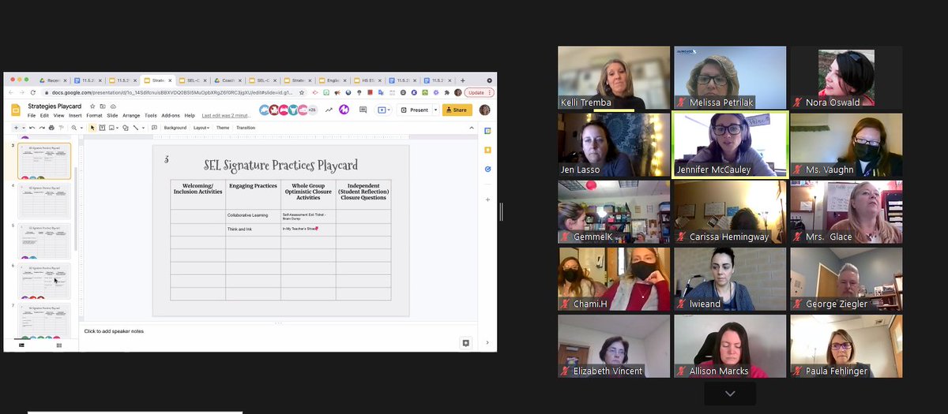Expand the line type dropdown arrow
Image resolution: width=948 pixels, height=414 pixels.
[143, 128]
